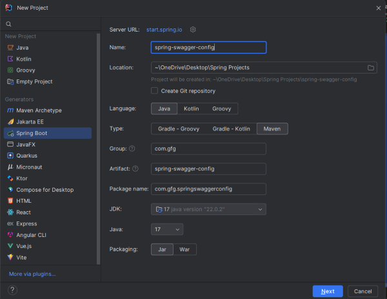The image size is (387, 299).
Task: Select the React generator
Action: coord(24,212)
